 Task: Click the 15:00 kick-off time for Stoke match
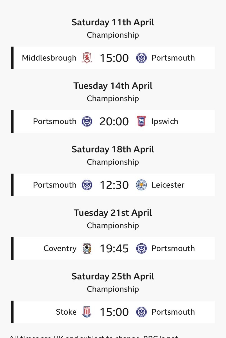point(114,312)
